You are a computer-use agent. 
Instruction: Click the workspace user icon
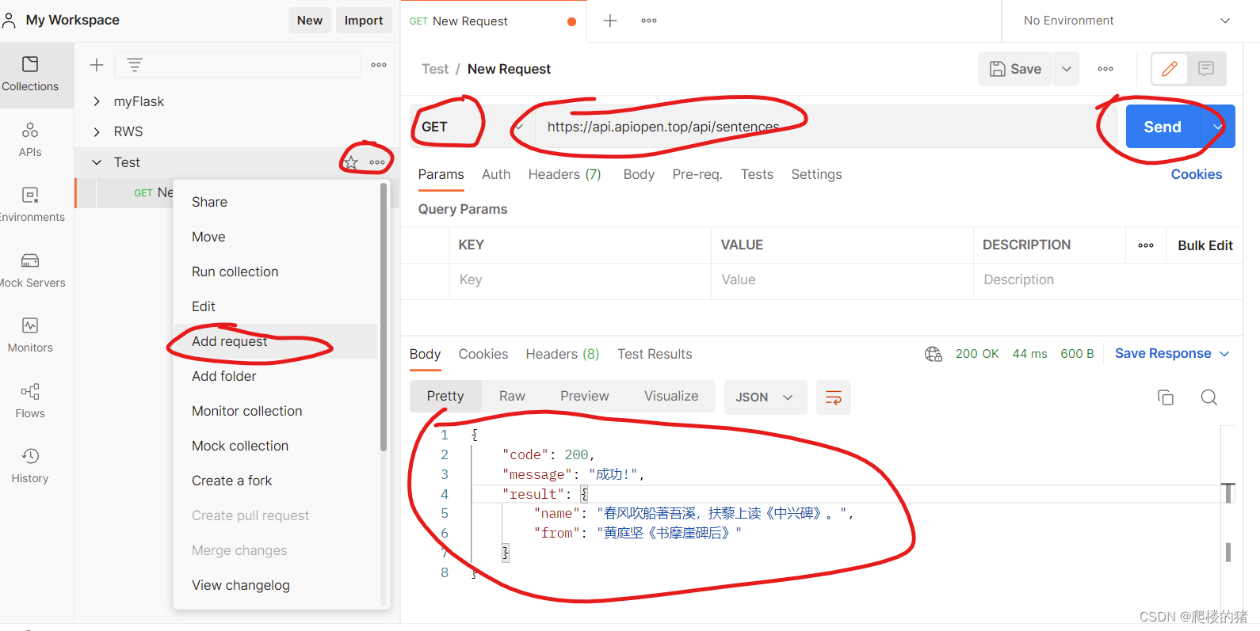point(9,21)
